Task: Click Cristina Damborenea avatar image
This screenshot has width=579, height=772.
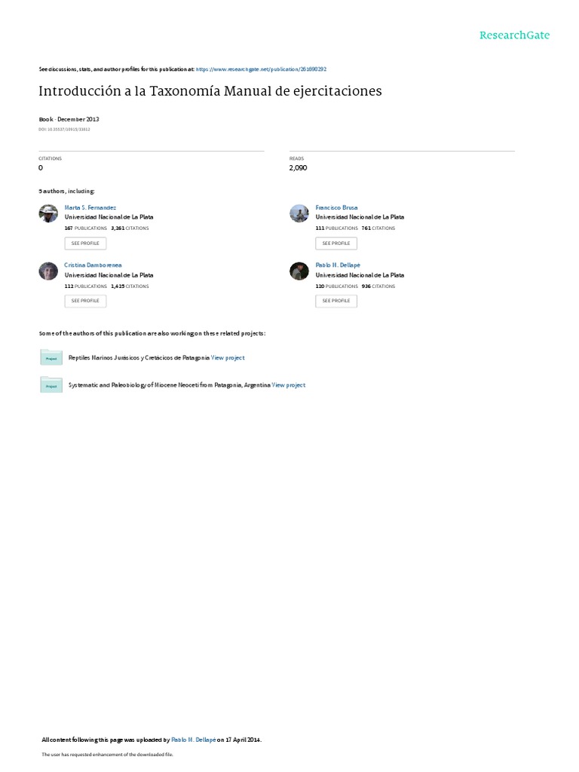Action: (x=48, y=271)
